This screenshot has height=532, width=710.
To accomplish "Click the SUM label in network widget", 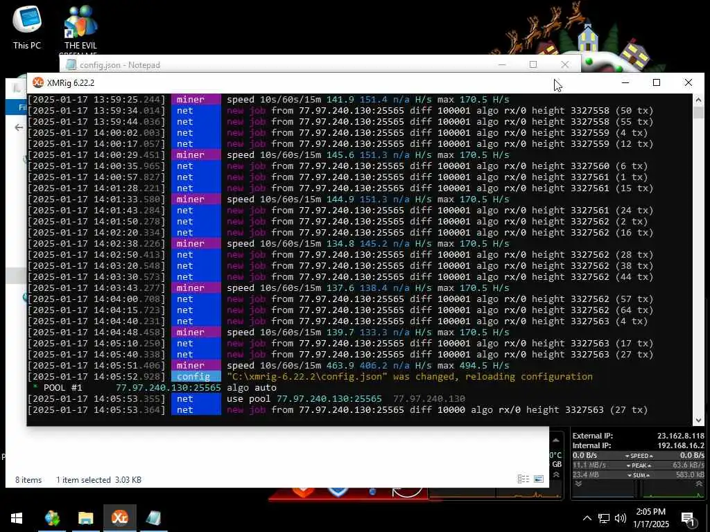I will (639, 475).
